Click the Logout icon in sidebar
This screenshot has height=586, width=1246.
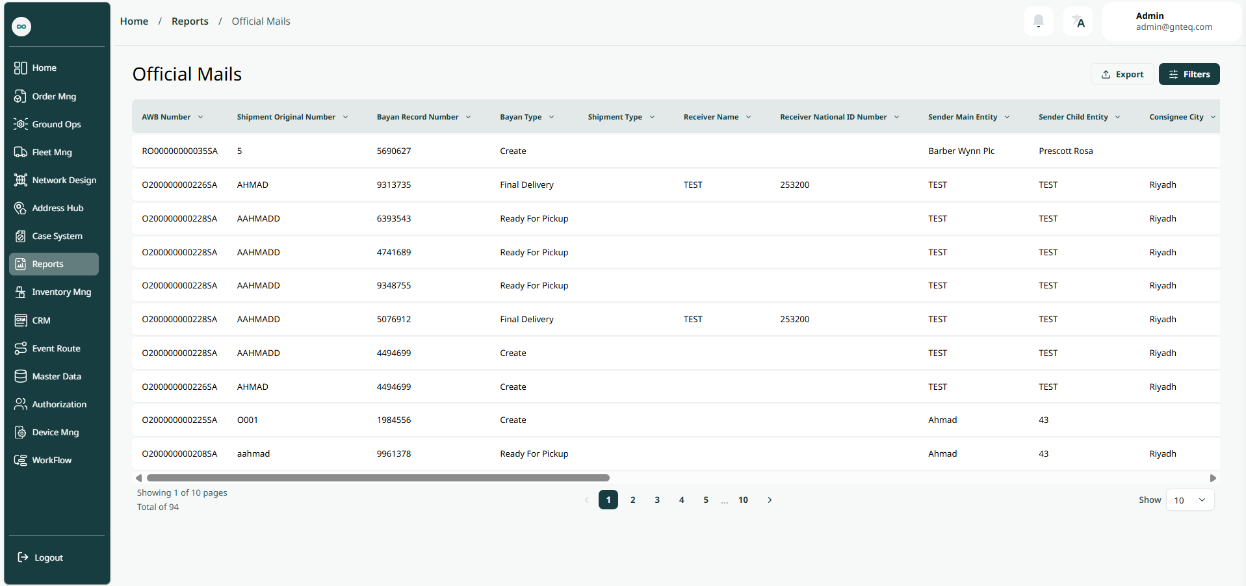(23, 557)
